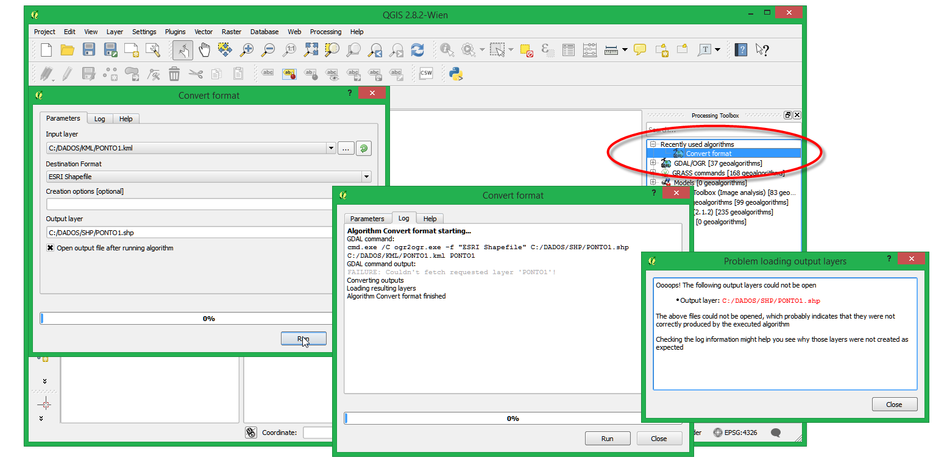Select Convert format in Processing Toolbox
Image resolution: width=933 pixels, height=463 pixels.
(709, 154)
